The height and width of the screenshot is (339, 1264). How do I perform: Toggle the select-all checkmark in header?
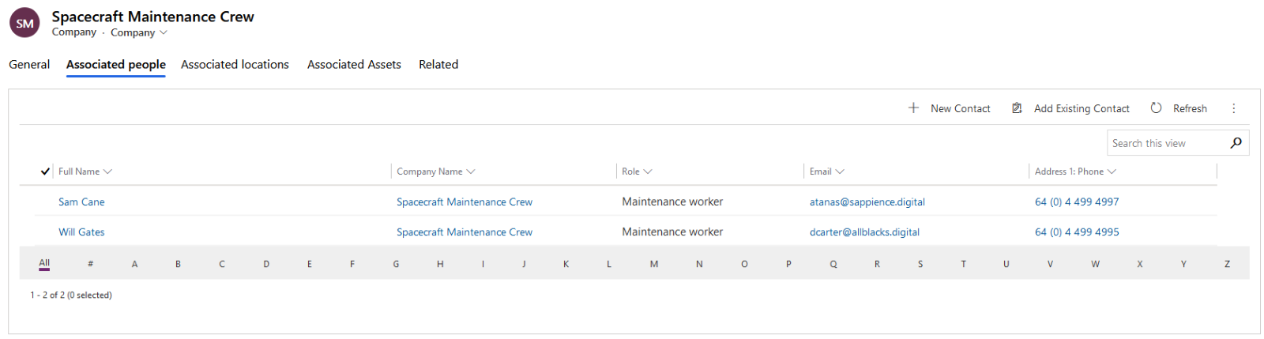[45, 171]
